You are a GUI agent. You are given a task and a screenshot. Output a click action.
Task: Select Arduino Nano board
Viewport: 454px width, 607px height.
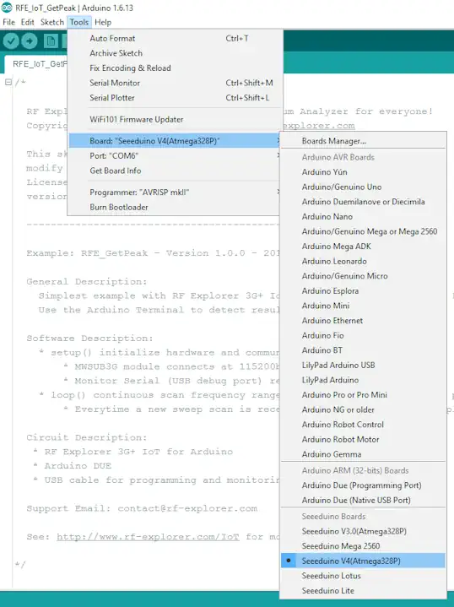tap(363, 216)
